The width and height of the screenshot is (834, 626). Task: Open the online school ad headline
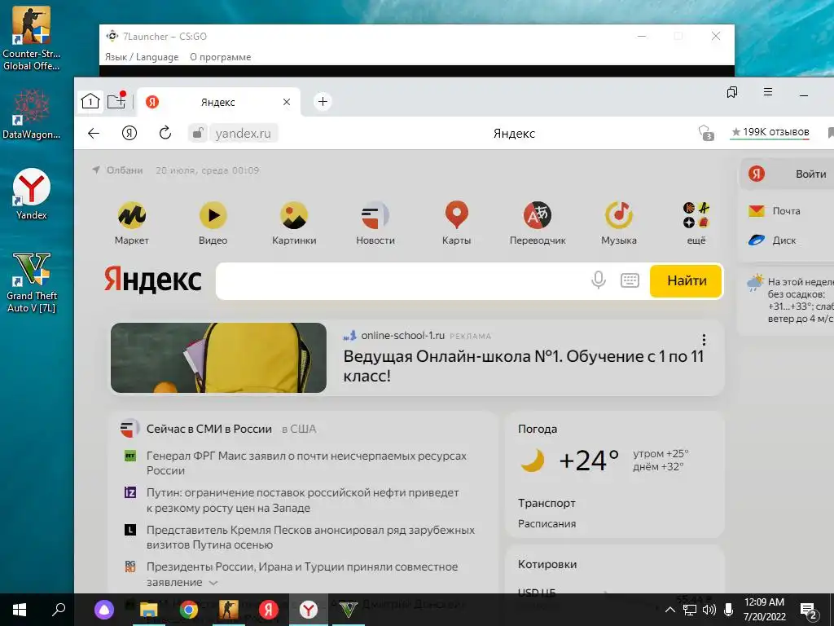pyautogui.click(x=524, y=366)
